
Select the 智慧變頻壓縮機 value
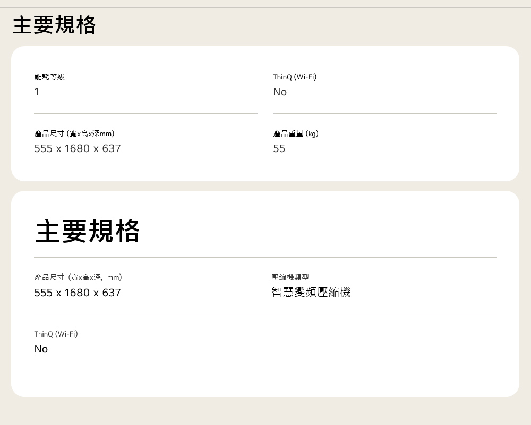tap(311, 292)
